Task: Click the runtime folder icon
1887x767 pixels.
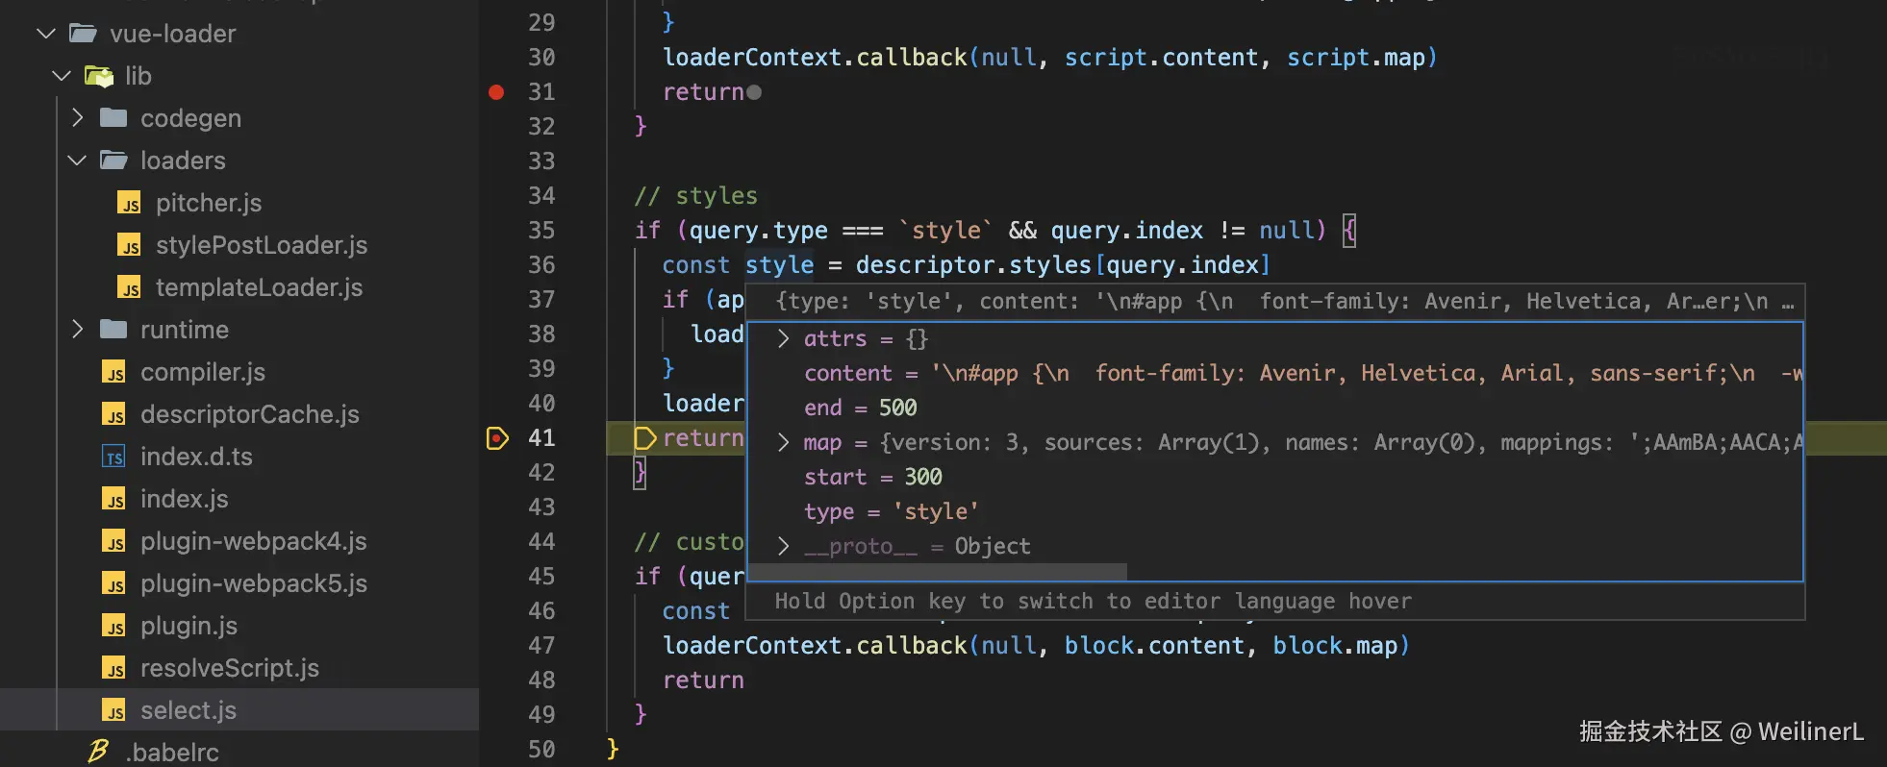Action: (x=113, y=330)
